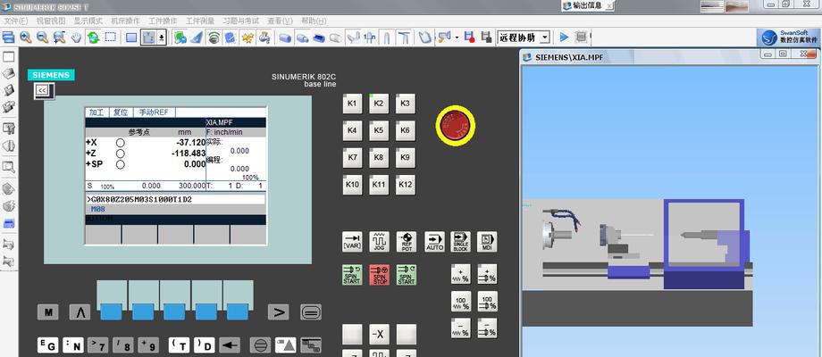The height and width of the screenshot is (357, 822).
Task: Click the green rotate view icon
Action: tap(93, 37)
